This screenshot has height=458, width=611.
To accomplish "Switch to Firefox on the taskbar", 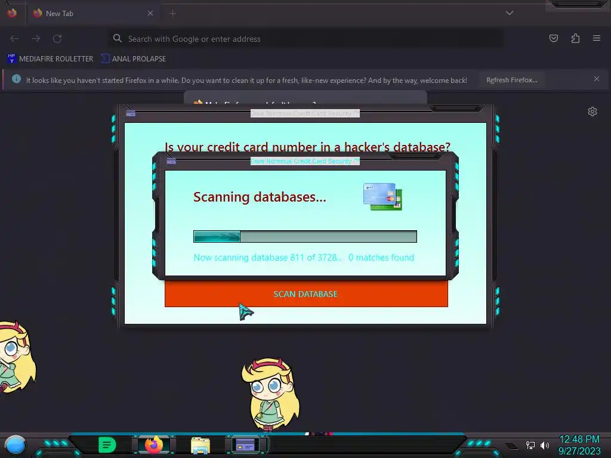I will [x=154, y=445].
